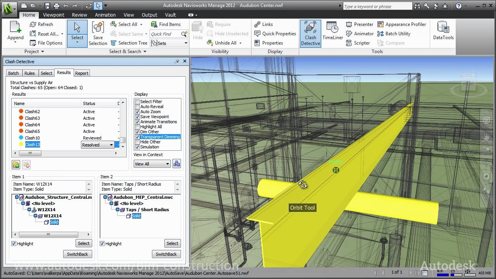The width and height of the screenshot is (496, 279).
Task: Open the Animator tool
Action: click(360, 34)
